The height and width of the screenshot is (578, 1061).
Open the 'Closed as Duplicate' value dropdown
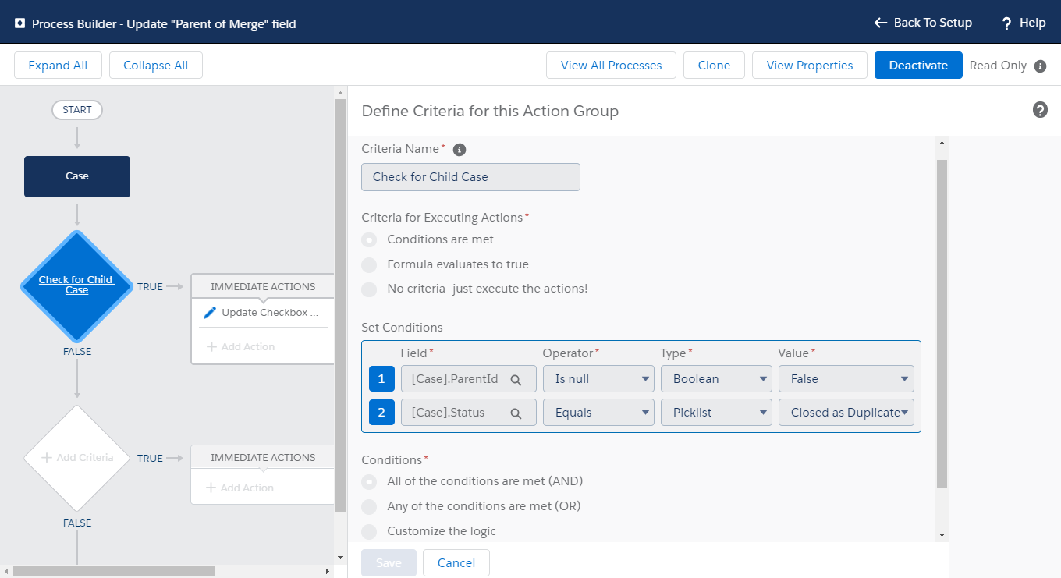point(846,413)
